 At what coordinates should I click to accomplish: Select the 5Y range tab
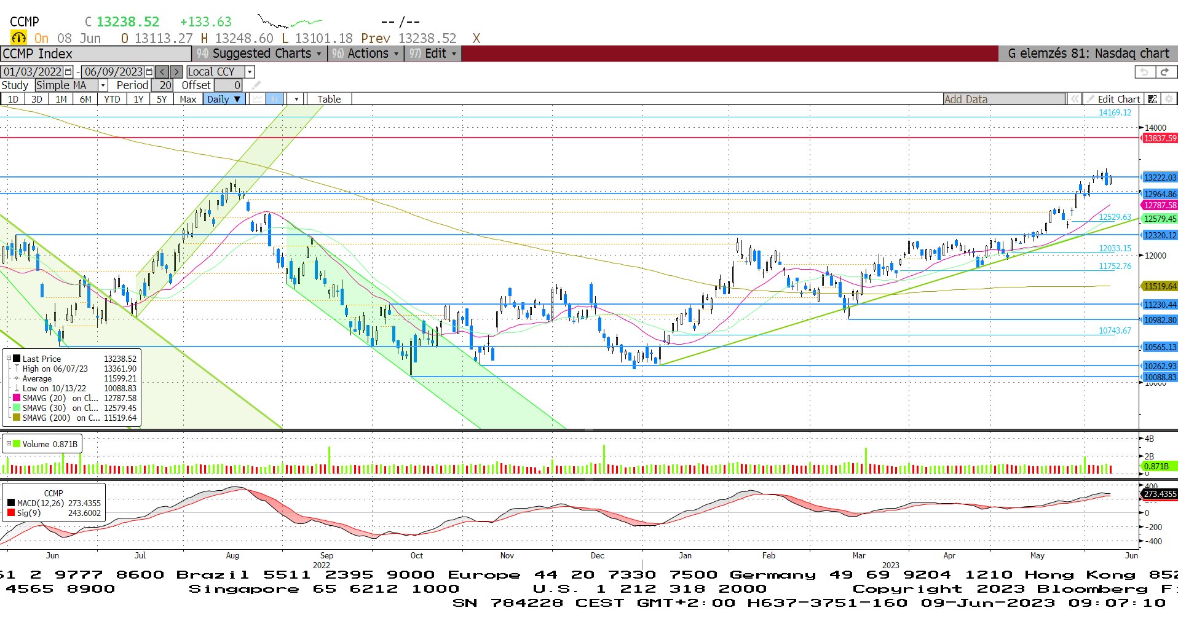point(162,99)
